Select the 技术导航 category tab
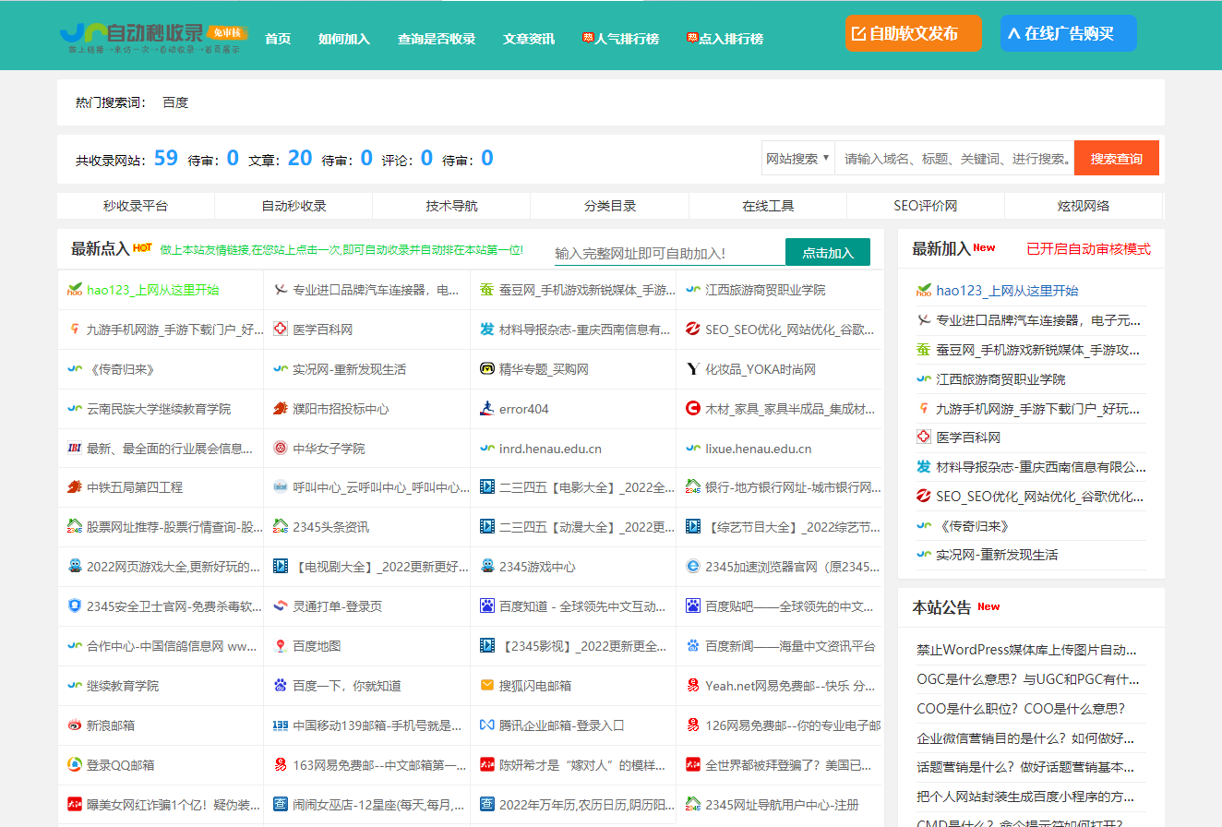 point(451,206)
